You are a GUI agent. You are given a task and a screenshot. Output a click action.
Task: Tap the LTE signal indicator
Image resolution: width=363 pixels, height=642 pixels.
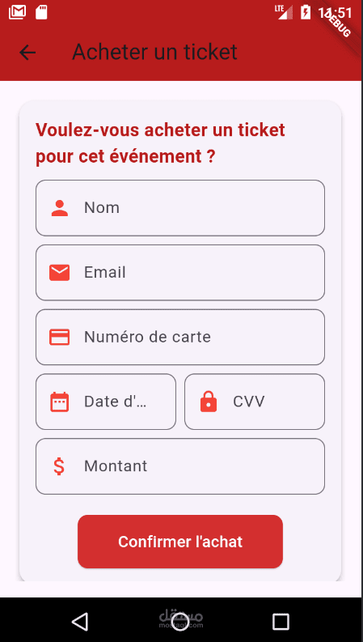(x=284, y=12)
